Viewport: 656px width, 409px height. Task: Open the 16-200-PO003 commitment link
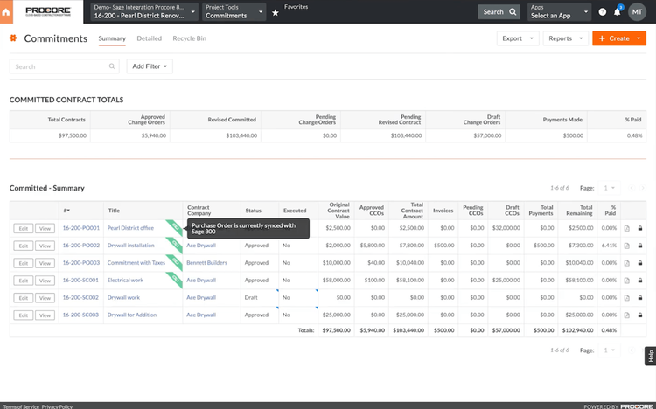click(x=81, y=263)
